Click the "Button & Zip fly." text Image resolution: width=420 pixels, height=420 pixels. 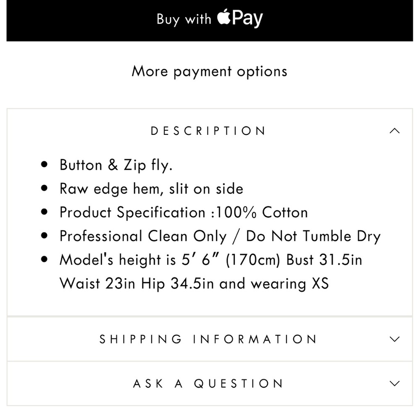pyautogui.click(x=116, y=165)
